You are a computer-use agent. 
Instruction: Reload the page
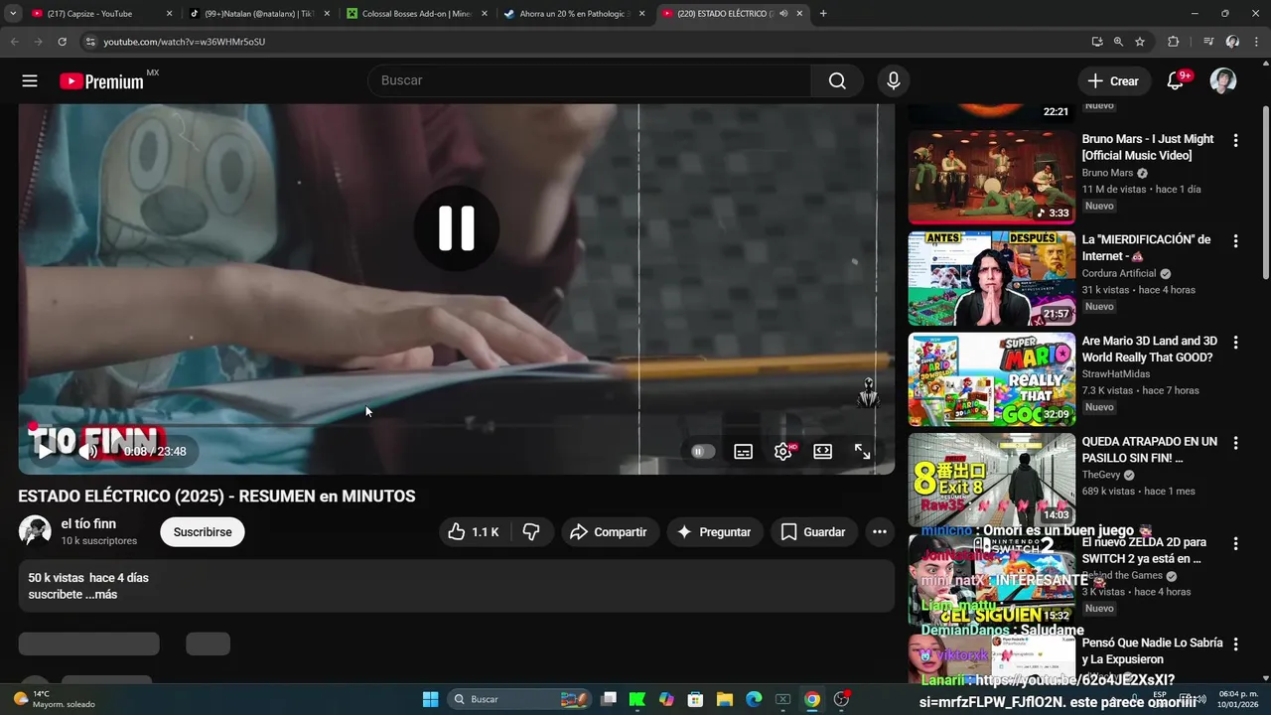pos(62,42)
